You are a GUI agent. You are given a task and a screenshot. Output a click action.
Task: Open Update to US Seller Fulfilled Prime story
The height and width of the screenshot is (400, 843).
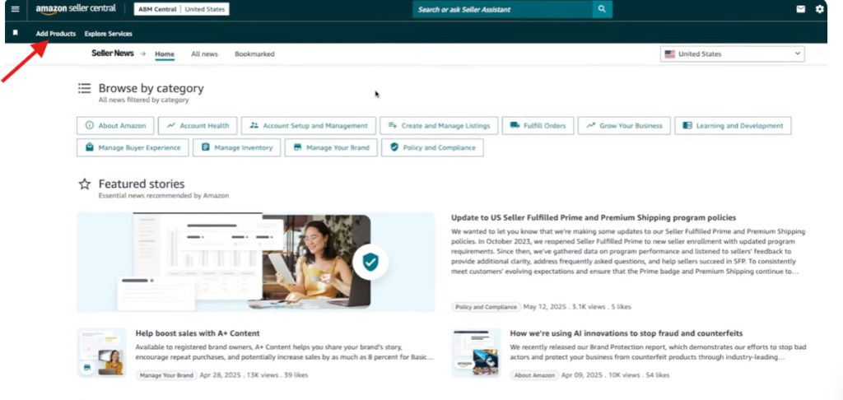(594, 218)
